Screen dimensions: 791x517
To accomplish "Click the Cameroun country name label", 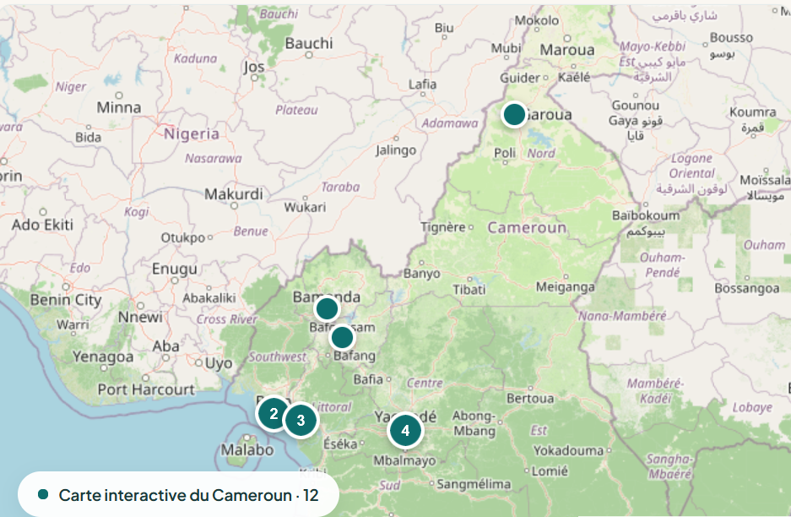I will (x=528, y=227).
